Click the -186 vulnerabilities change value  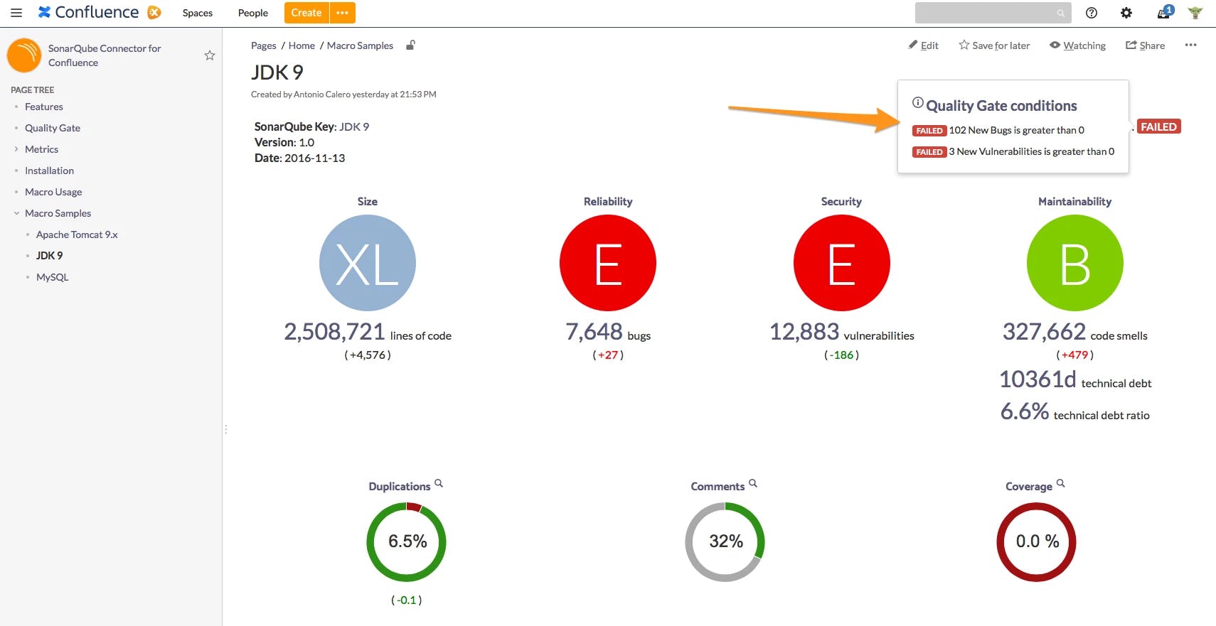842,355
